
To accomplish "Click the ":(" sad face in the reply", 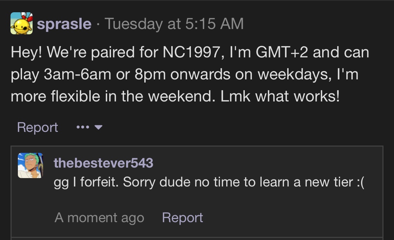I will coord(360,182).
